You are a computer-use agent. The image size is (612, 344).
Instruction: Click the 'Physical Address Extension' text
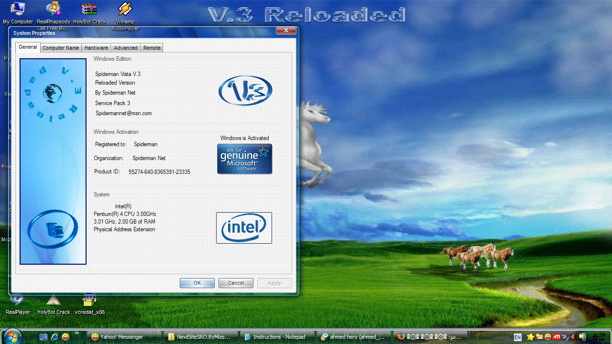124,229
